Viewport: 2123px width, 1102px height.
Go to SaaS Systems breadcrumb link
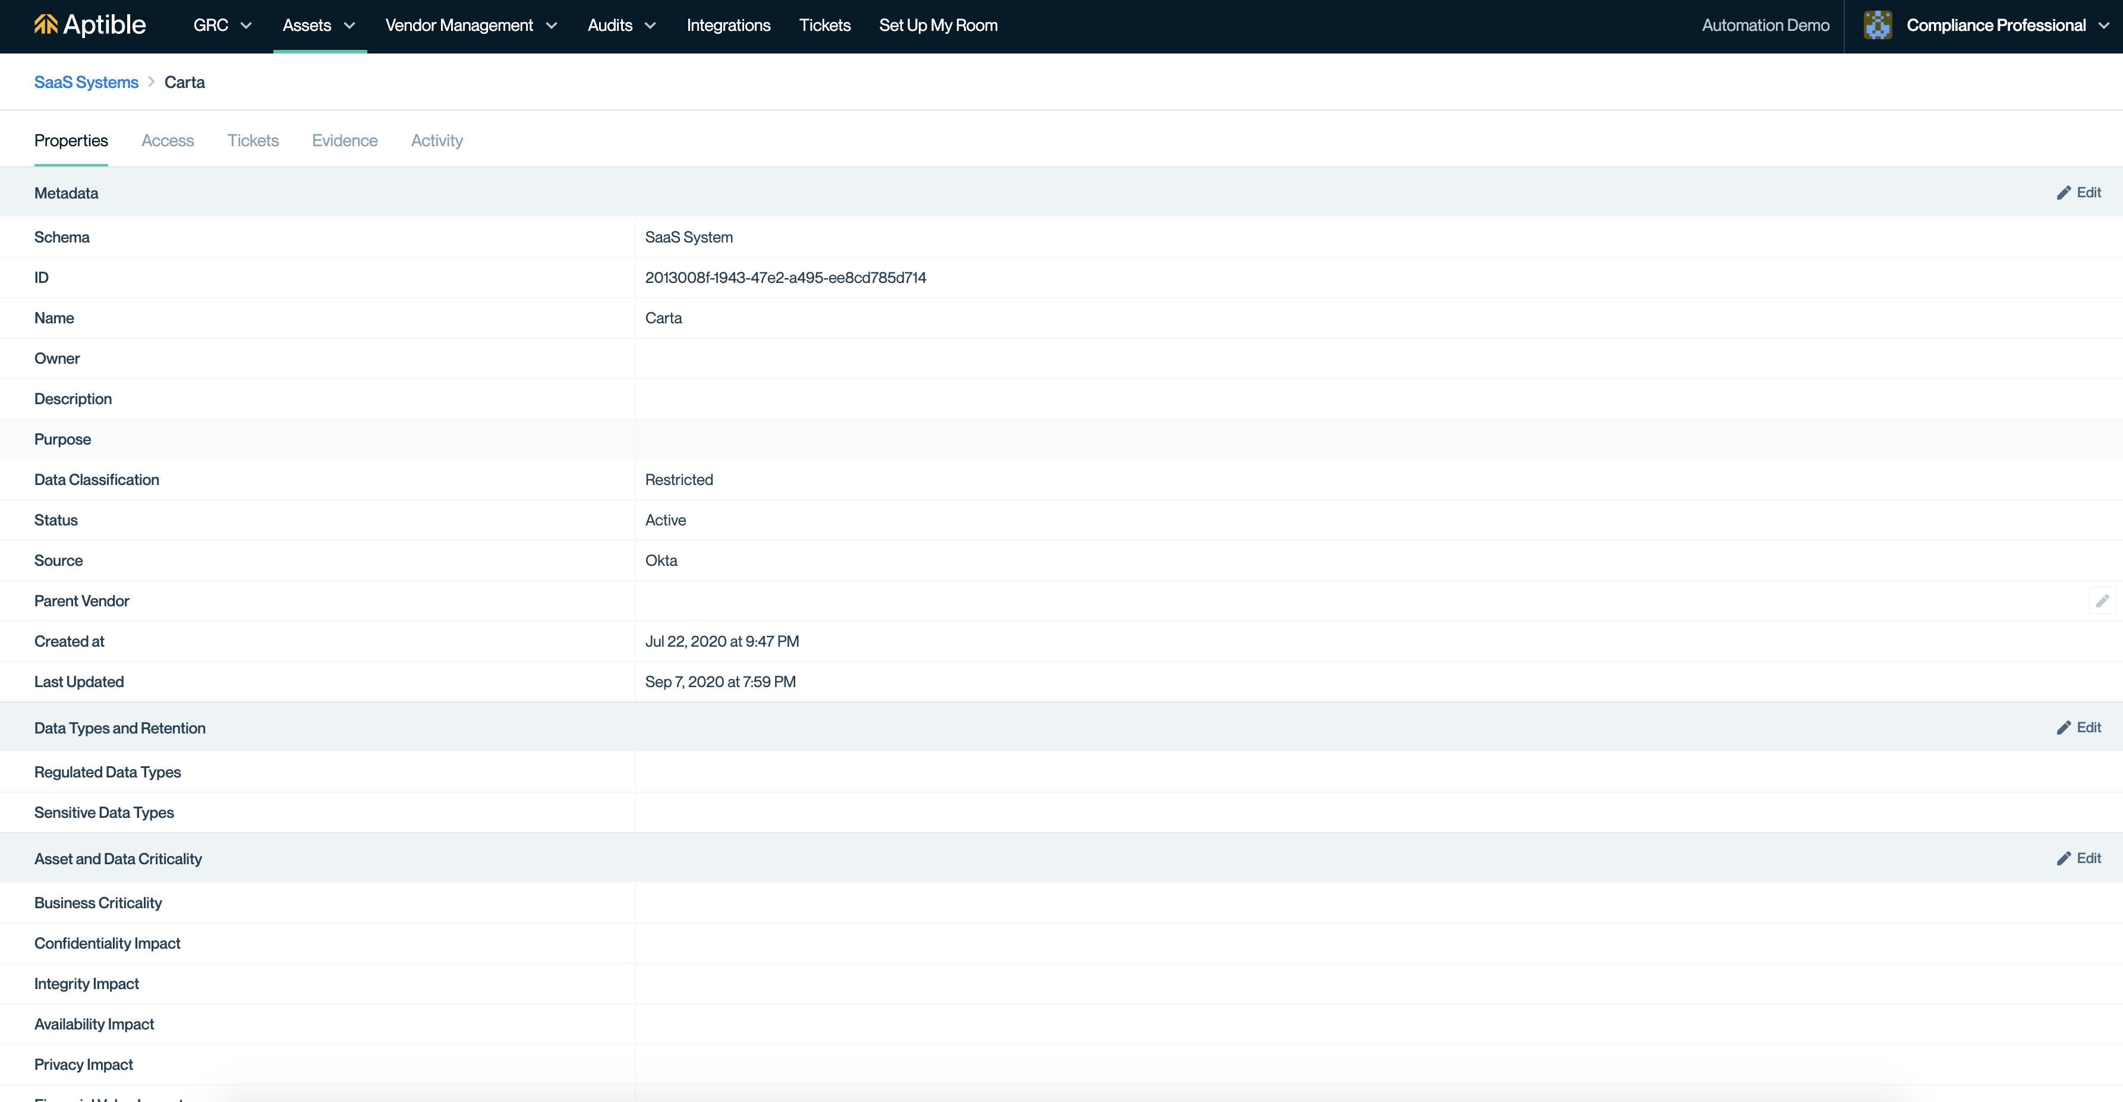86,83
